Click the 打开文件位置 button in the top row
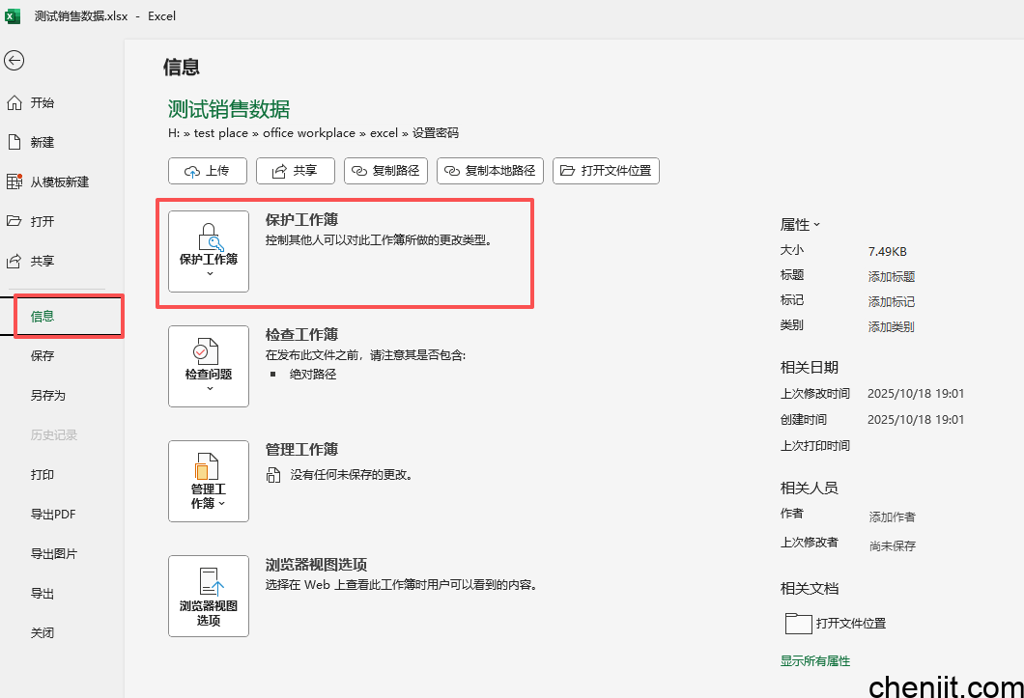Viewport: 1024px width, 698px height. pyautogui.click(x=606, y=171)
